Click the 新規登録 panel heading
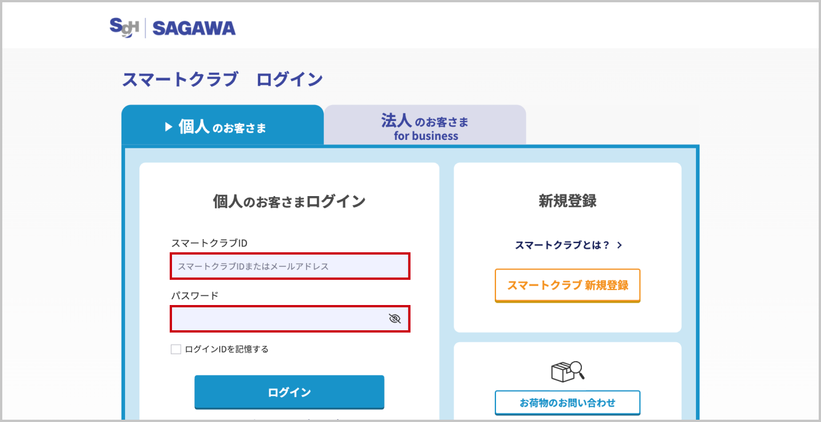Image resolution: width=821 pixels, height=422 pixels. 568,201
